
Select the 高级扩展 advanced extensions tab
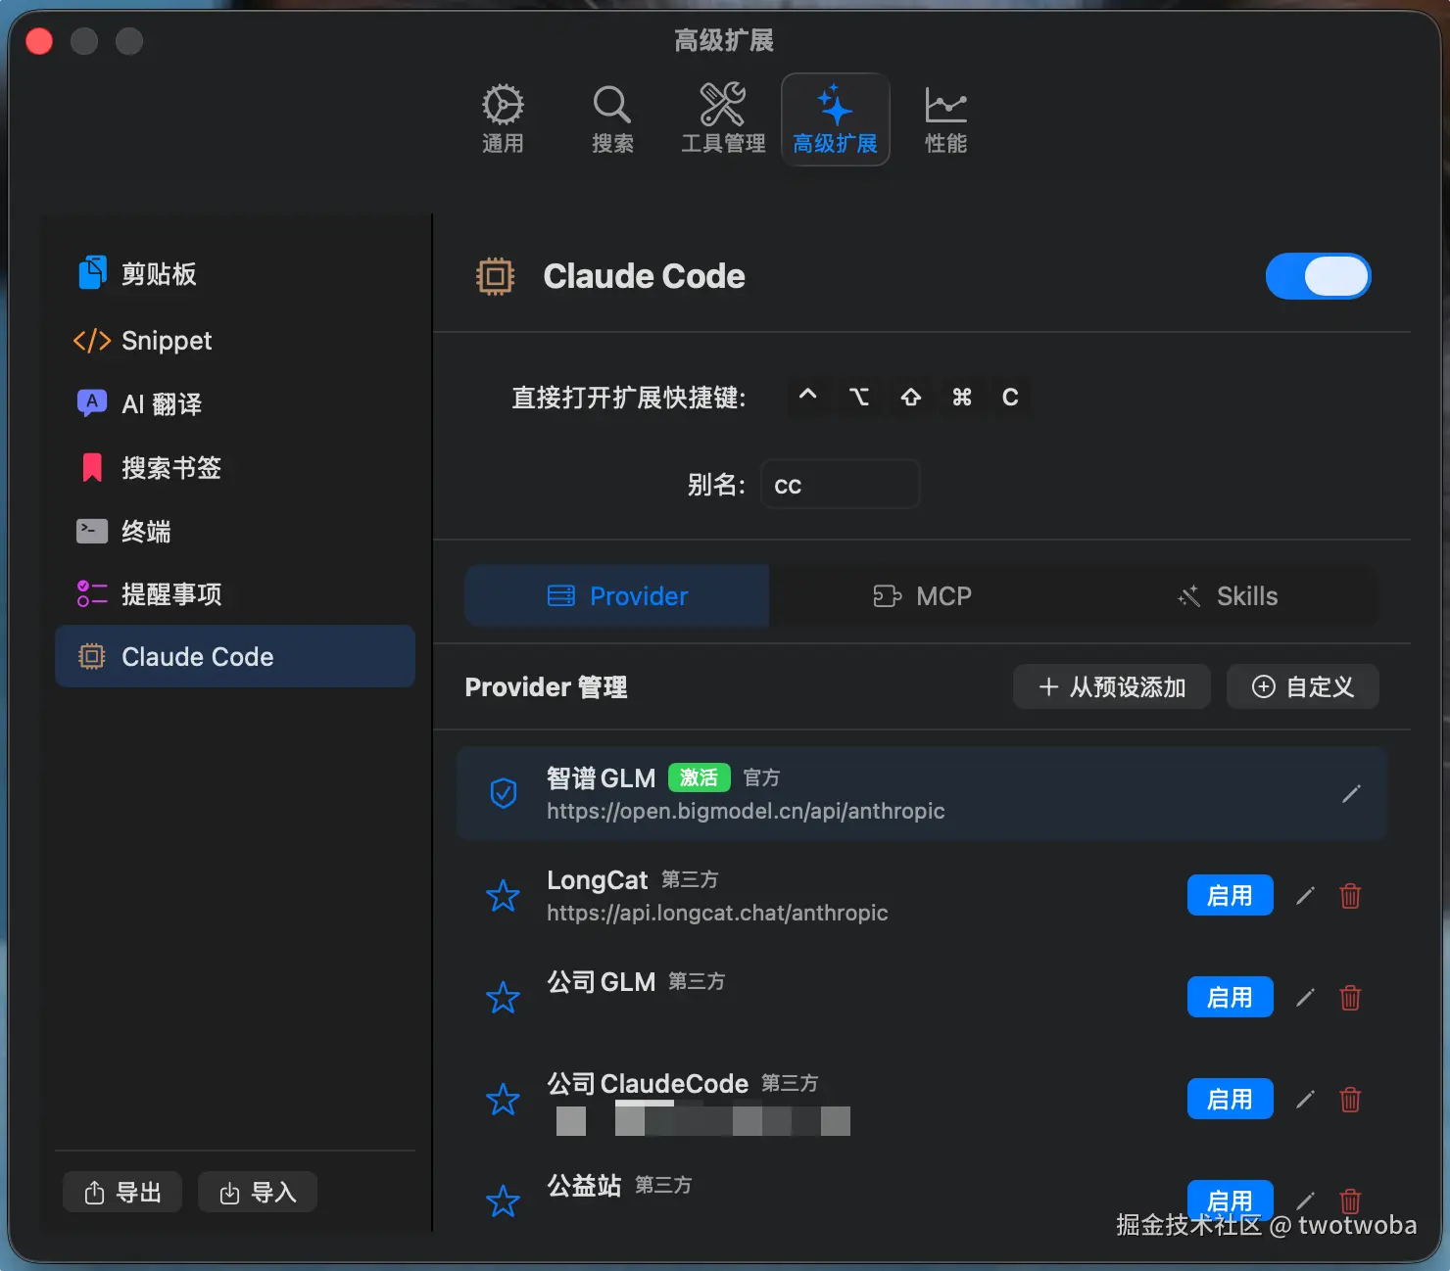(x=835, y=119)
